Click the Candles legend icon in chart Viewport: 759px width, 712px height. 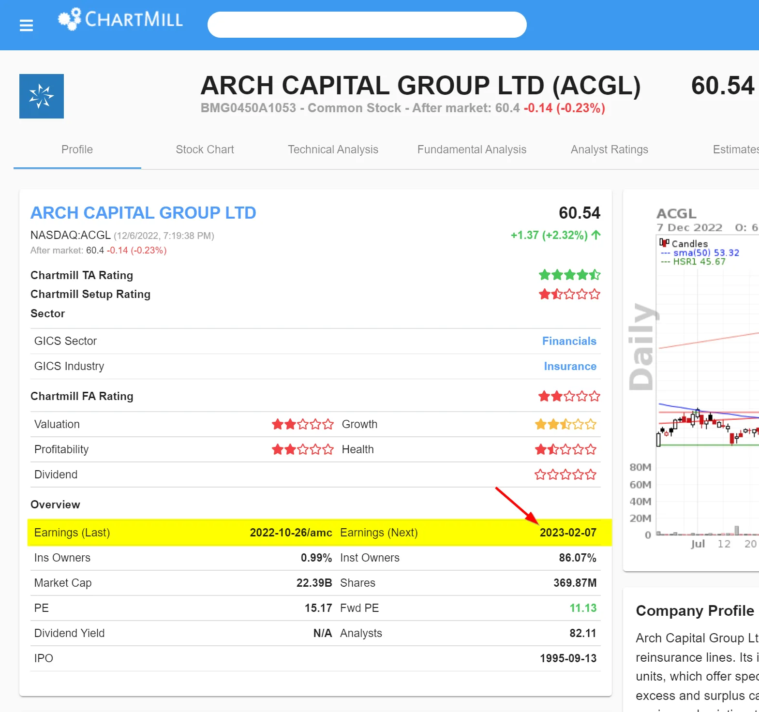pos(664,242)
